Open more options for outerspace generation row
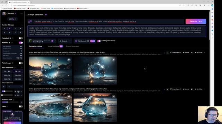Image resolution: width=222 pixels, height=124 pixels. 205,52
